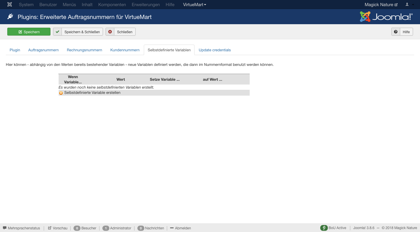Open the System menu
This screenshot has width=420, height=232.
(x=26, y=5)
